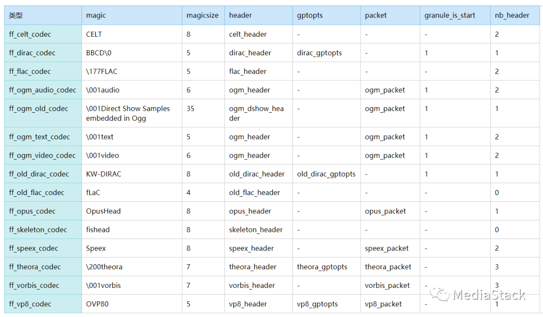This screenshot has width=543, height=317.
Task: Click the granule_is_start column header
Action: point(449,15)
